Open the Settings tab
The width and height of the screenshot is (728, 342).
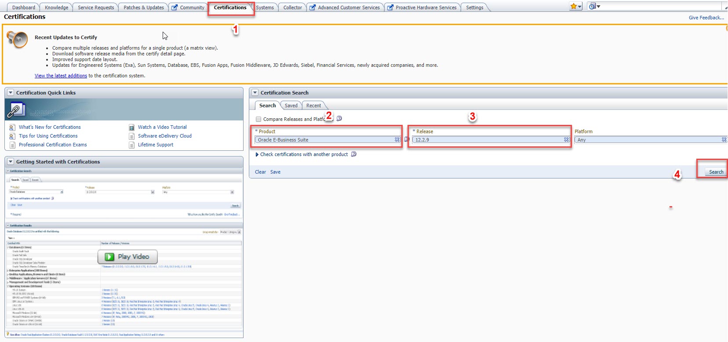pyautogui.click(x=475, y=7)
